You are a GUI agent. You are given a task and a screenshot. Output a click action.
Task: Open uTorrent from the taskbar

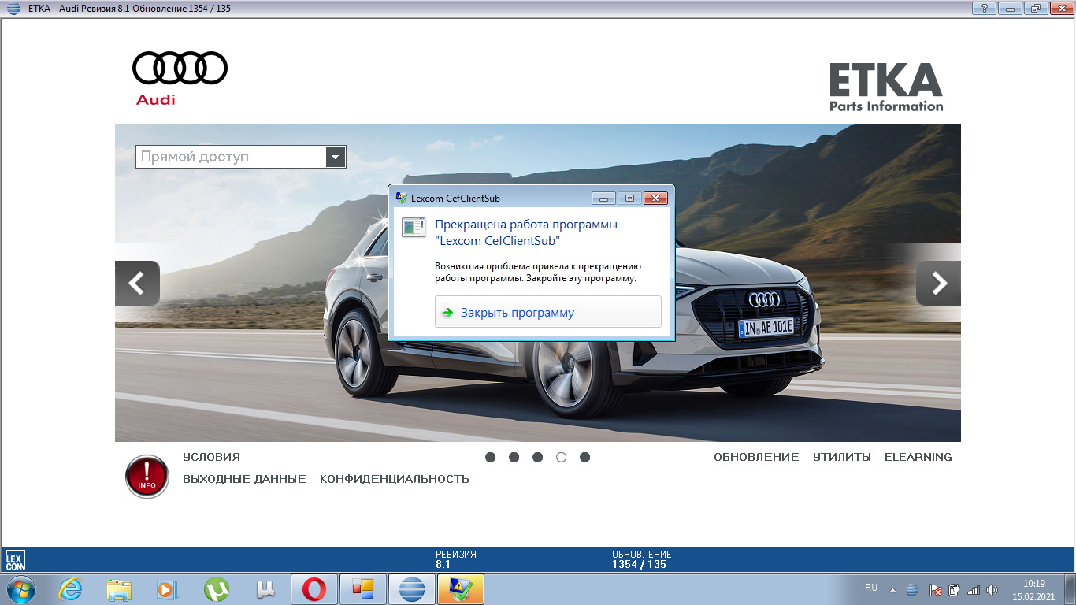(217, 589)
